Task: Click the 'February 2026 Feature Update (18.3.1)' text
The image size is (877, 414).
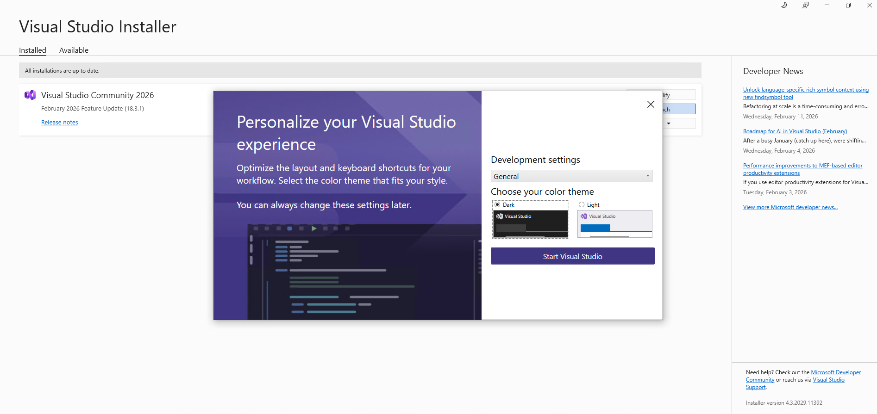Action: coord(93,109)
